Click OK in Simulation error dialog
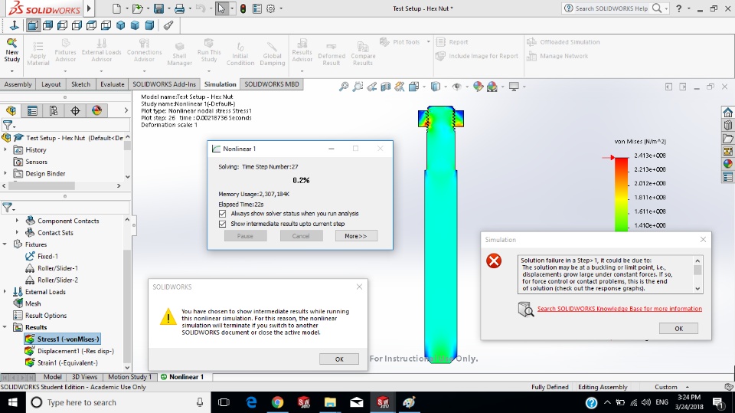 tap(679, 329)
